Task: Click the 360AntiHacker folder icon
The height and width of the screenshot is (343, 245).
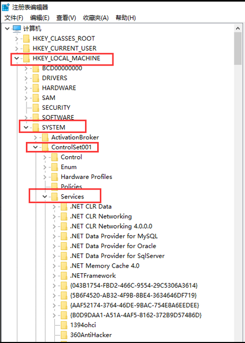Action: [64, 335]
